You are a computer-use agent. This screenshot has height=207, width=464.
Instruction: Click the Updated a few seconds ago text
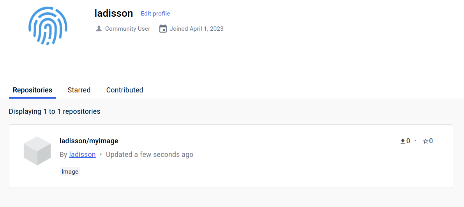pos(150,155)
